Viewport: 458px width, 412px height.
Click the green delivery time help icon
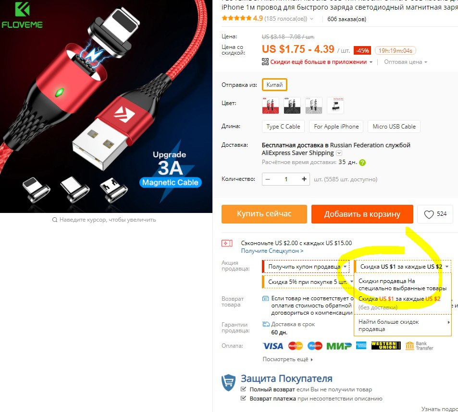362,163
